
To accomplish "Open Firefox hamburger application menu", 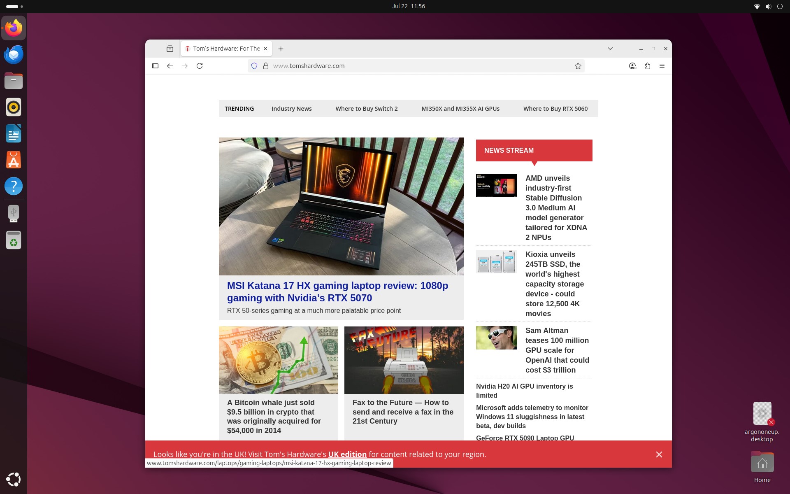I will click(662, 66).
